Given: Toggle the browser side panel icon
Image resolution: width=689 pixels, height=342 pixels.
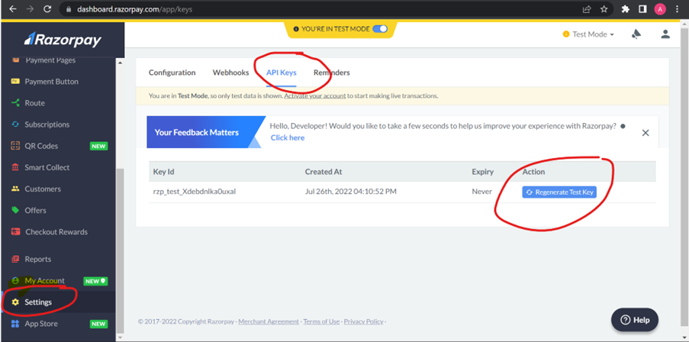Looking at the screenshot, I should click(642, 9).
